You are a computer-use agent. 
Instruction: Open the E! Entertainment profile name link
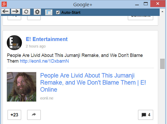(47, 39)
